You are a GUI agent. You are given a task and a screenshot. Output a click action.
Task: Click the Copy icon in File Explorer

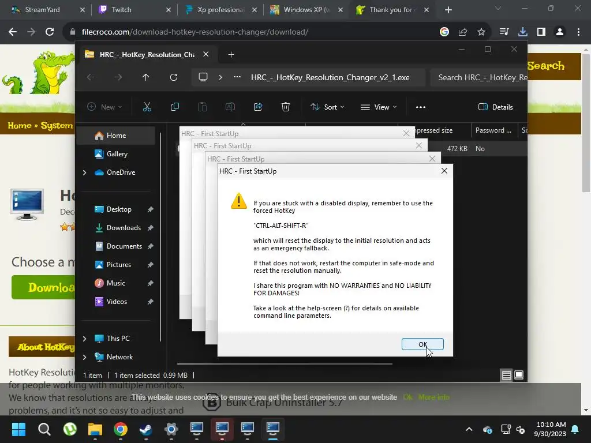[174, 107]
